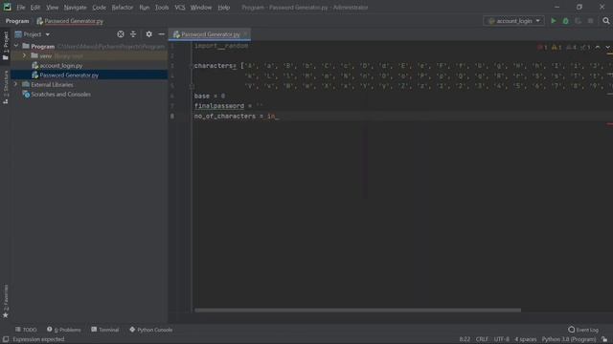This screenshot has width=613, height=344.
Task: Open the VCS menu
Action: tap(179, 8)
